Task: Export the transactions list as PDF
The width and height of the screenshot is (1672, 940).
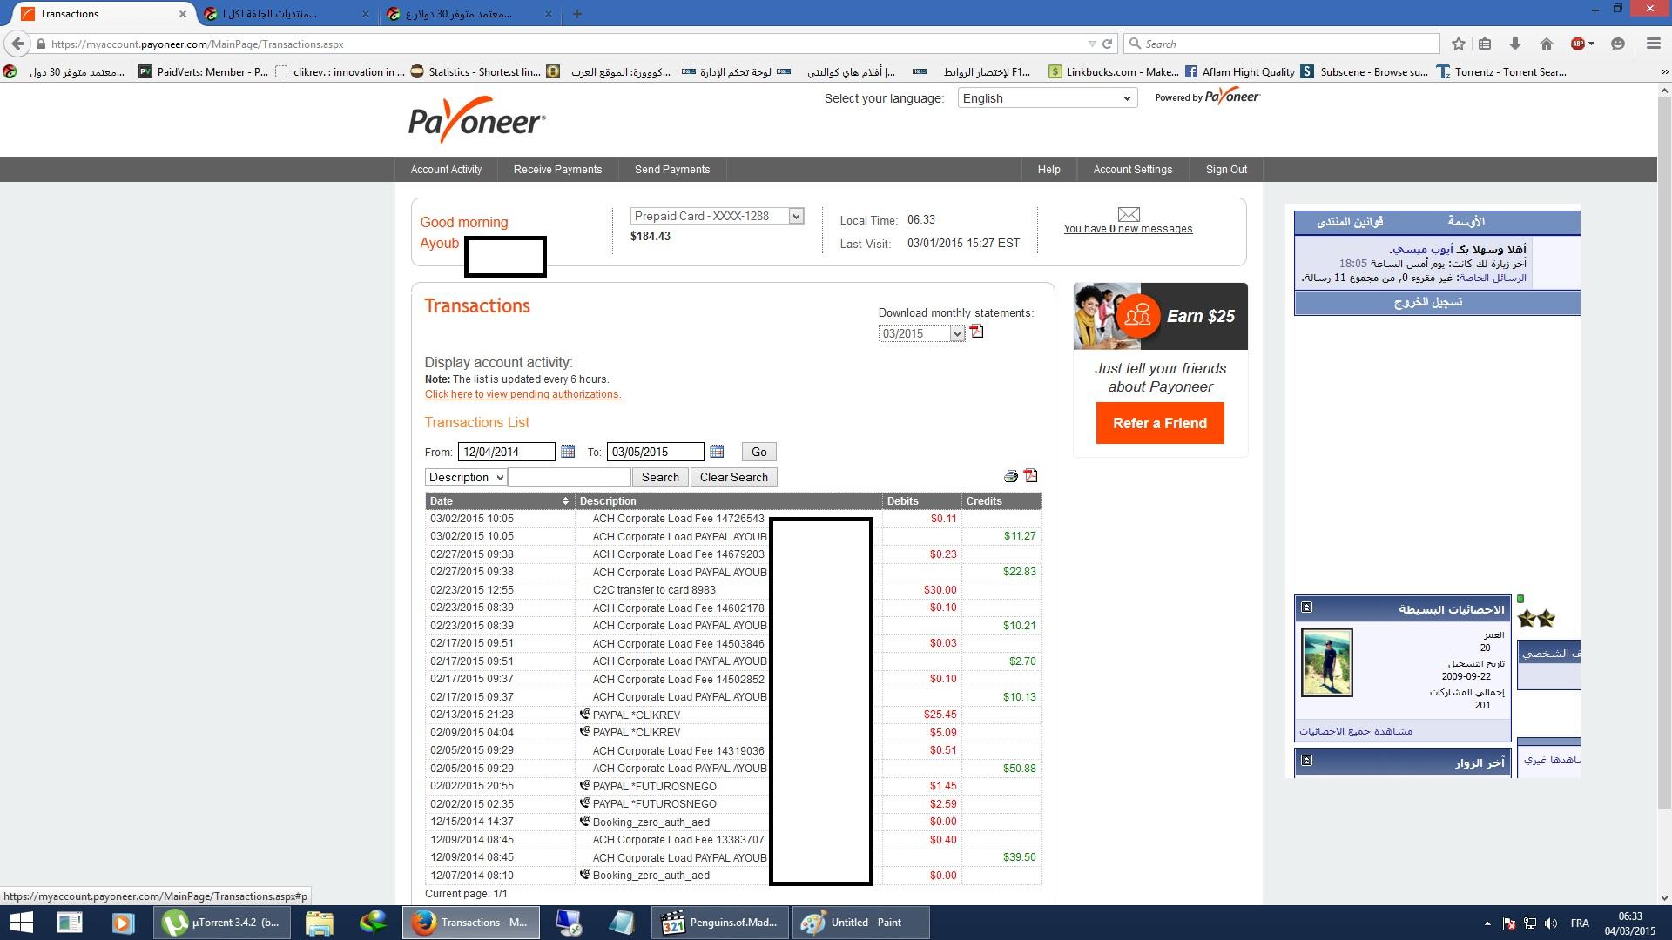Action: (1031, 475)
